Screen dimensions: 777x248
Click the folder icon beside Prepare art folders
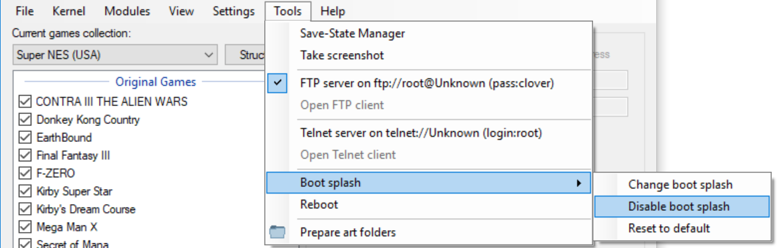click(x=278, y=231)
